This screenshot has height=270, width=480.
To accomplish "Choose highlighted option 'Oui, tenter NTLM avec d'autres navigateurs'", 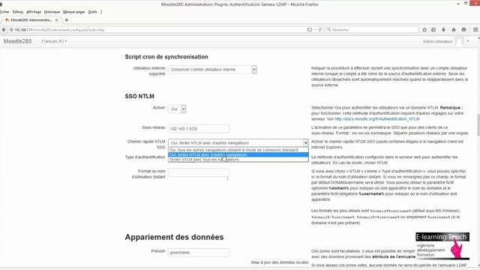I will [238, 154].
